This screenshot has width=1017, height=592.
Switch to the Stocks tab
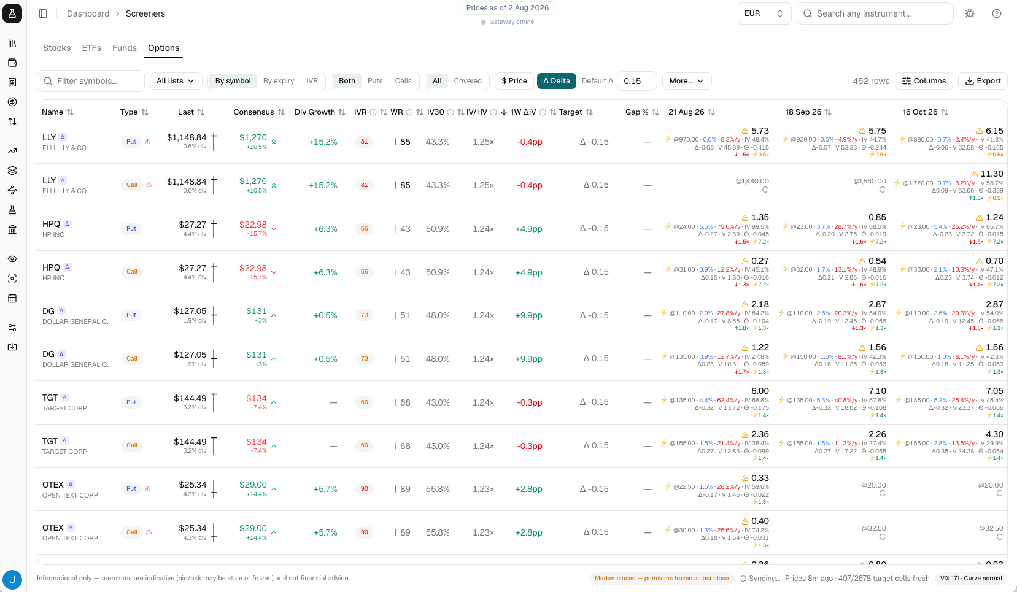tap(56, 48)
